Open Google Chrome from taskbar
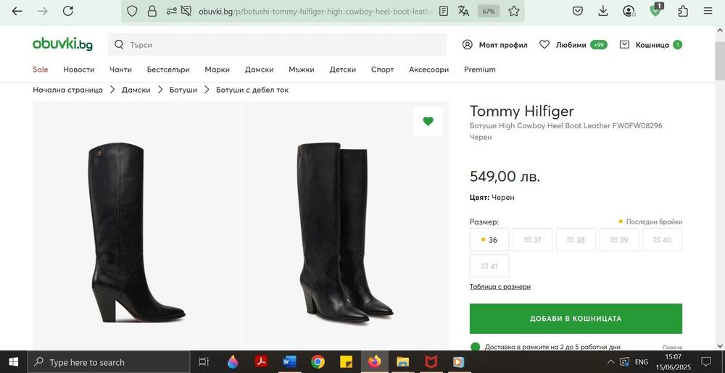This screenshot has width=725, height=373. pos(318,361)
